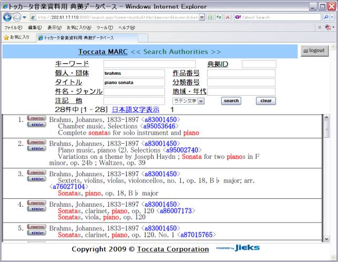Open authority link a95002740
This screenshot has height=262, width=338.
[182, 150]
